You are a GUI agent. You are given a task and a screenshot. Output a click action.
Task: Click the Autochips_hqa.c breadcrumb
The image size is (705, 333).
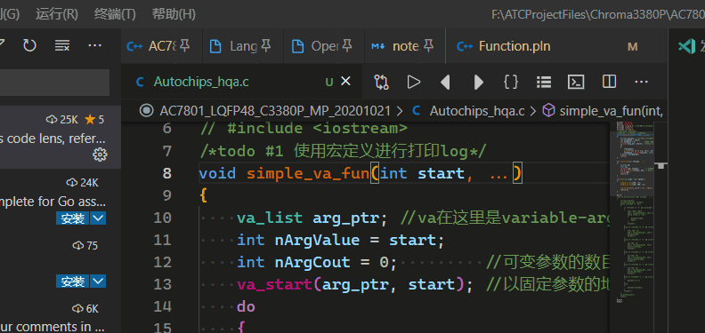pos(477,111)
